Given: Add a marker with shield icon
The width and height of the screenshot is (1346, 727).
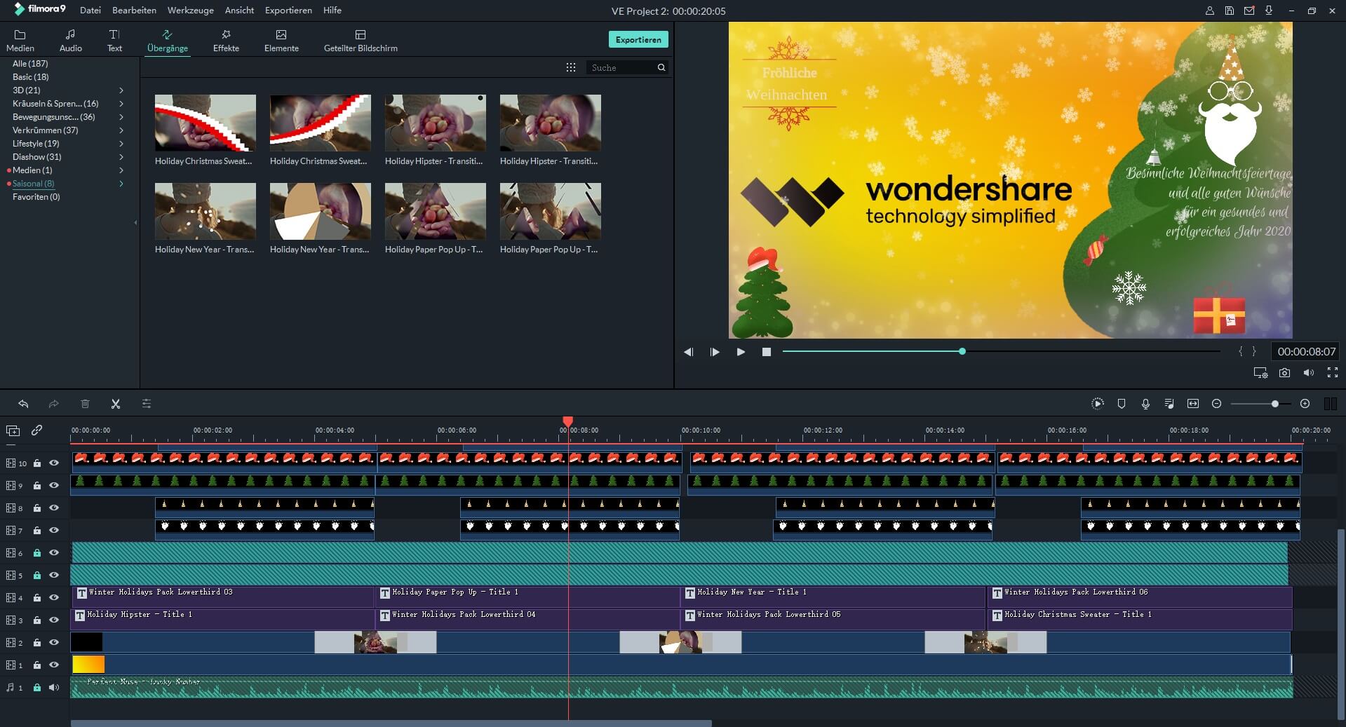Looking at the screenshot, I should (1122, 403).
